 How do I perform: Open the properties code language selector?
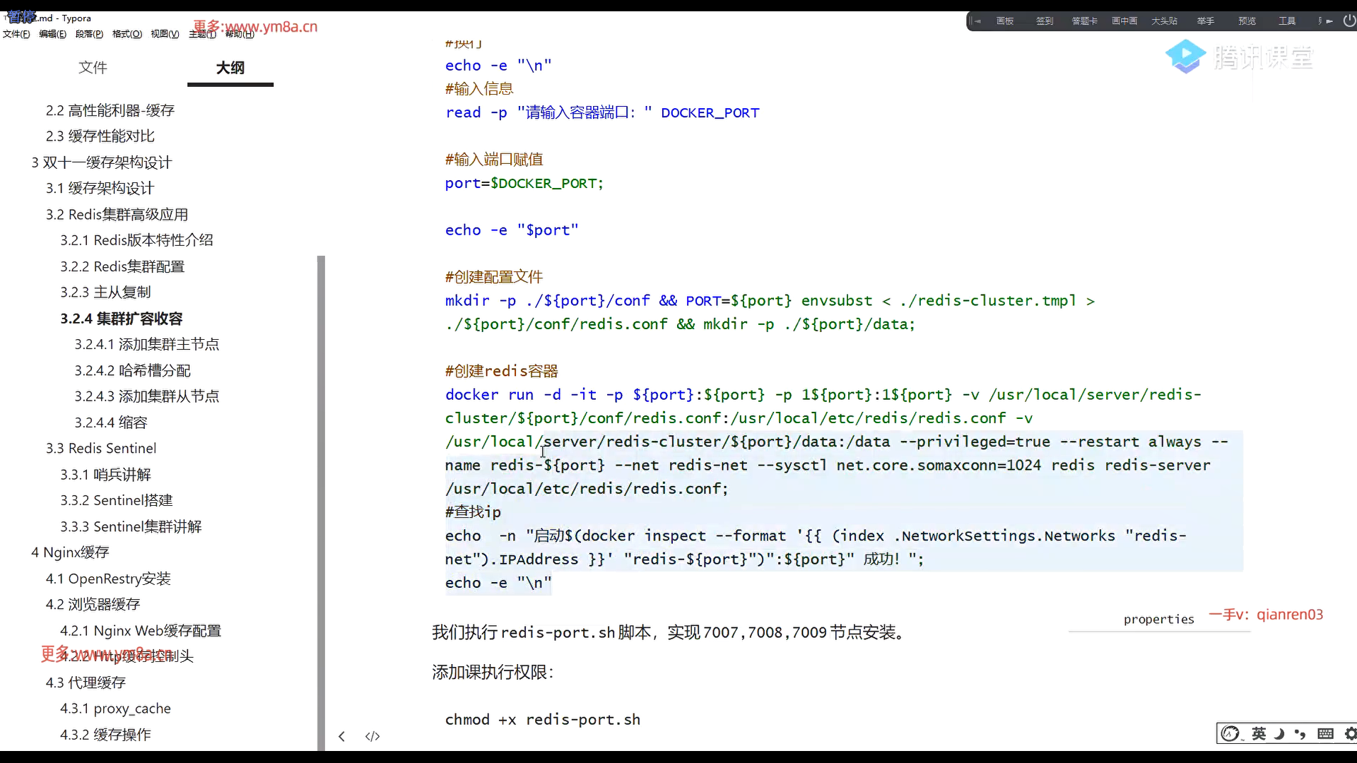[x=1158, y=620]
